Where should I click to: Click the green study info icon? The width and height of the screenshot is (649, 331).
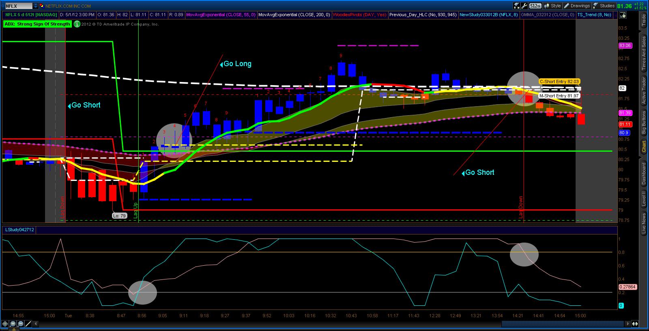[x=77, y=24]
